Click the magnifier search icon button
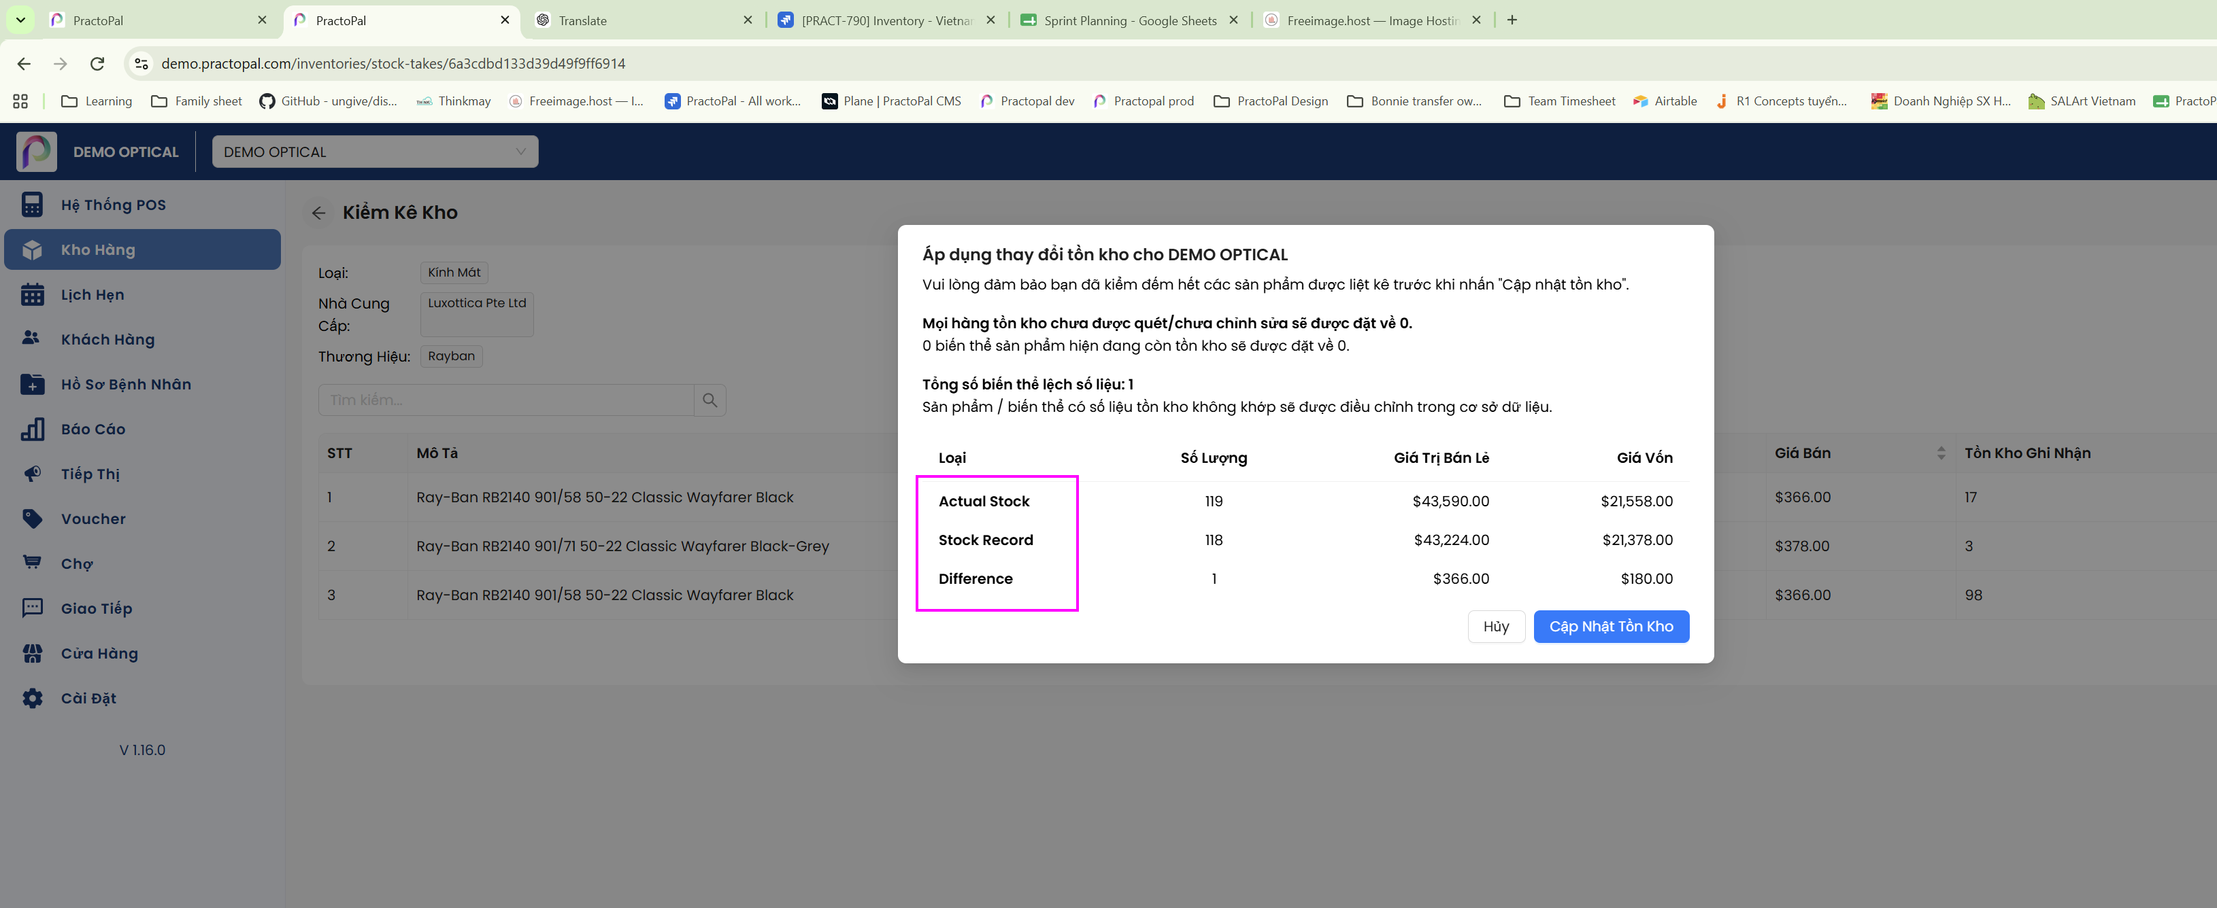The width and height of the screenshot is (2217, 908). point(710,400)
